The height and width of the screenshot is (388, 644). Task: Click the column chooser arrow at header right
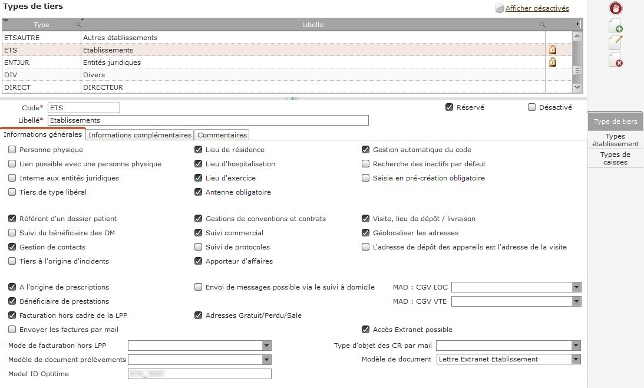(x=577, y=24)
